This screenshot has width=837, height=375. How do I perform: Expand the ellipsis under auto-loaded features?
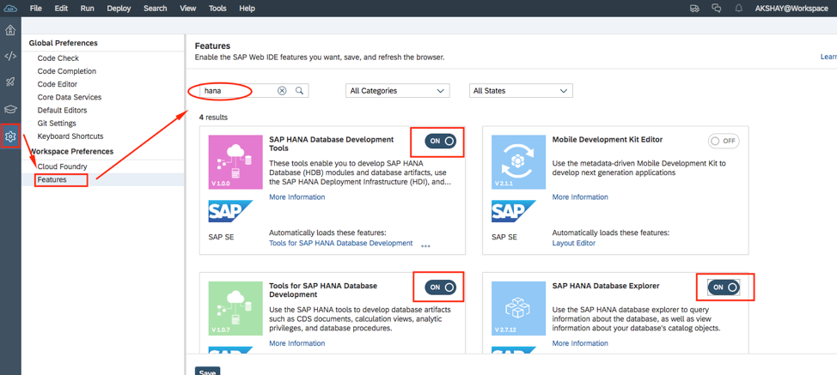425,245
